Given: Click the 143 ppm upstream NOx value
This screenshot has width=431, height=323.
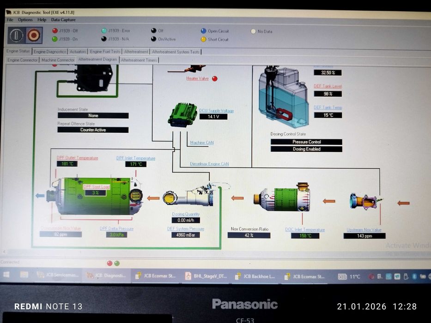Looking at the screenshot, I should pos(364,236).
